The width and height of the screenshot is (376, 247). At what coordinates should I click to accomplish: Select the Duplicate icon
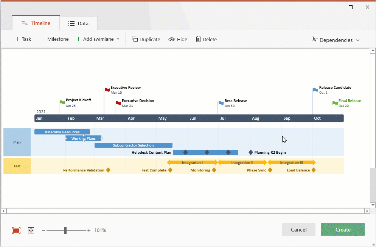point(134,39)
